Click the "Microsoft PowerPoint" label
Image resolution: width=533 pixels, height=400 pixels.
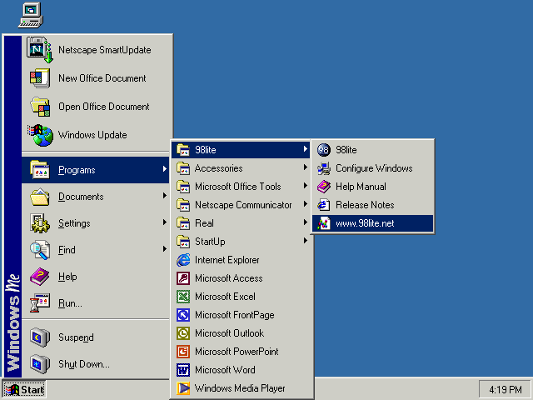pyautogui.click(x=237, y=352)
